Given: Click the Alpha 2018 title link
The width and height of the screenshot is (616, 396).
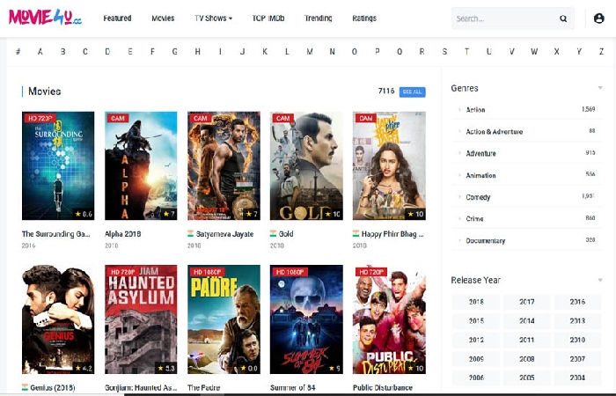Looking at the screenshot, I should pos(123,234).
